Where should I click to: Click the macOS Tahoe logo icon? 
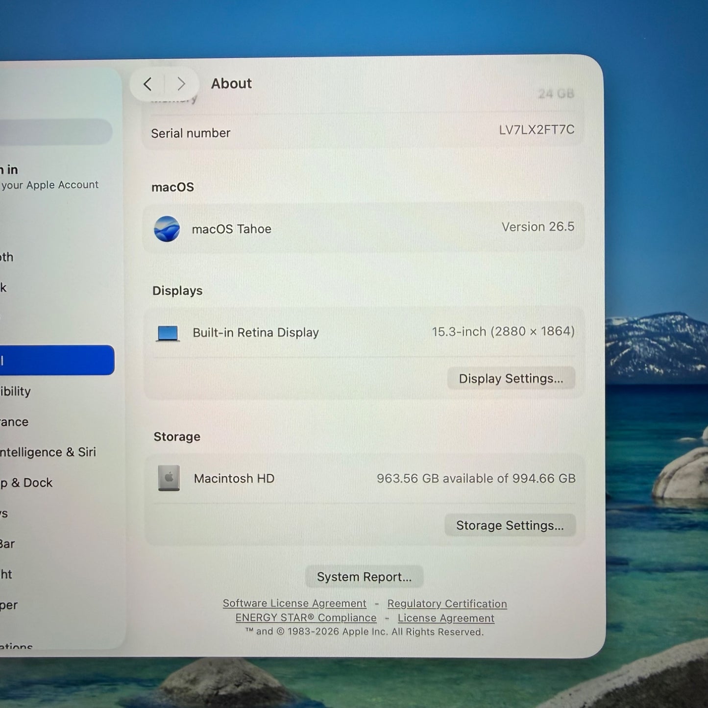pyautogui.click(x=167, y=229)
